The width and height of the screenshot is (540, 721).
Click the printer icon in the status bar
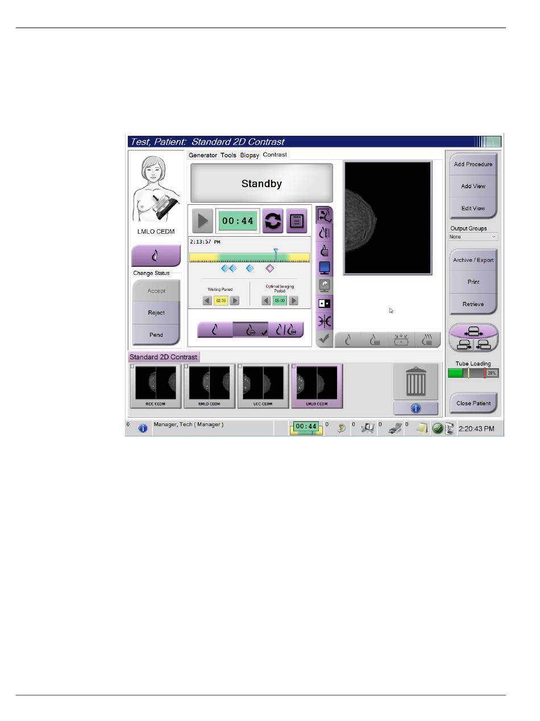tap(394, 429)
